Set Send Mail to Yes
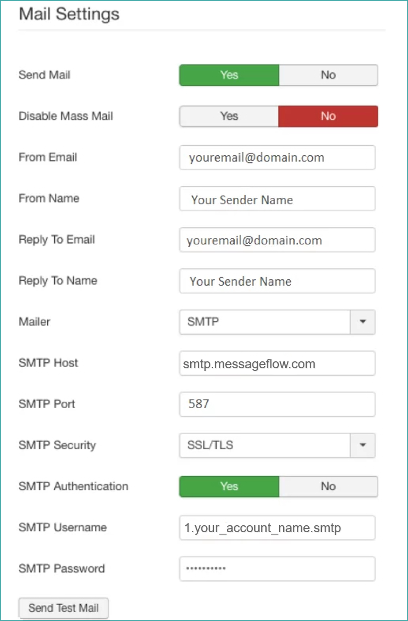408x621 pixels. click(x=229, y=75)
